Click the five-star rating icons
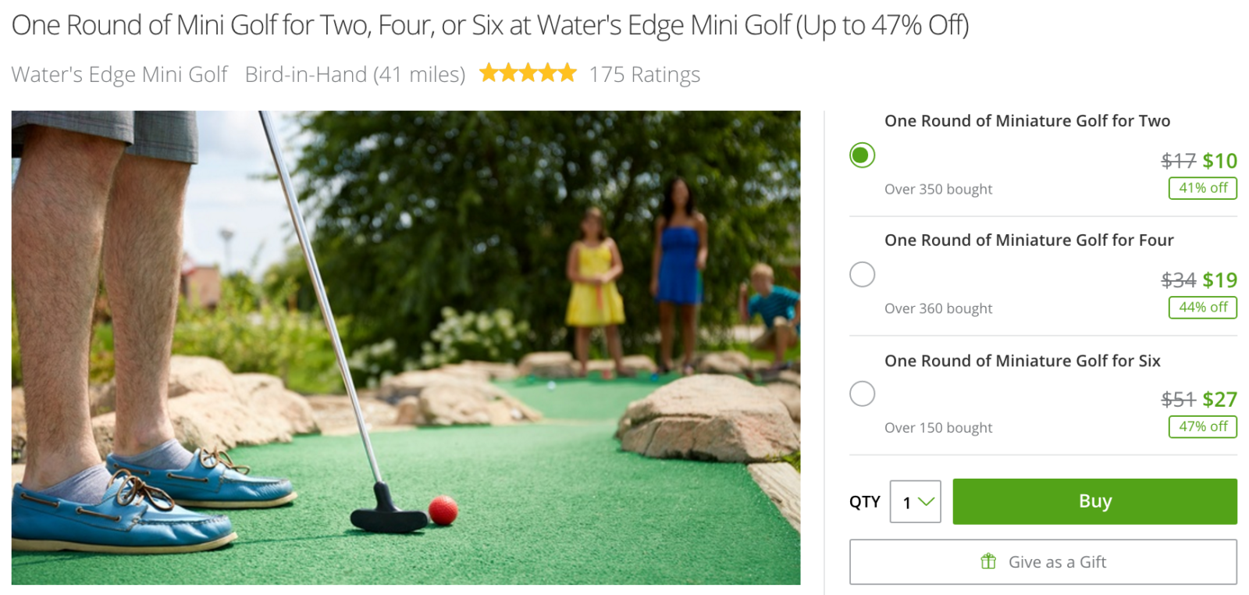1249x595 pixels. coord(528,73)
